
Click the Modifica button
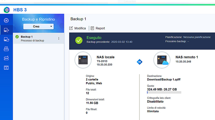pyautogui.click(x=78, y=28)
